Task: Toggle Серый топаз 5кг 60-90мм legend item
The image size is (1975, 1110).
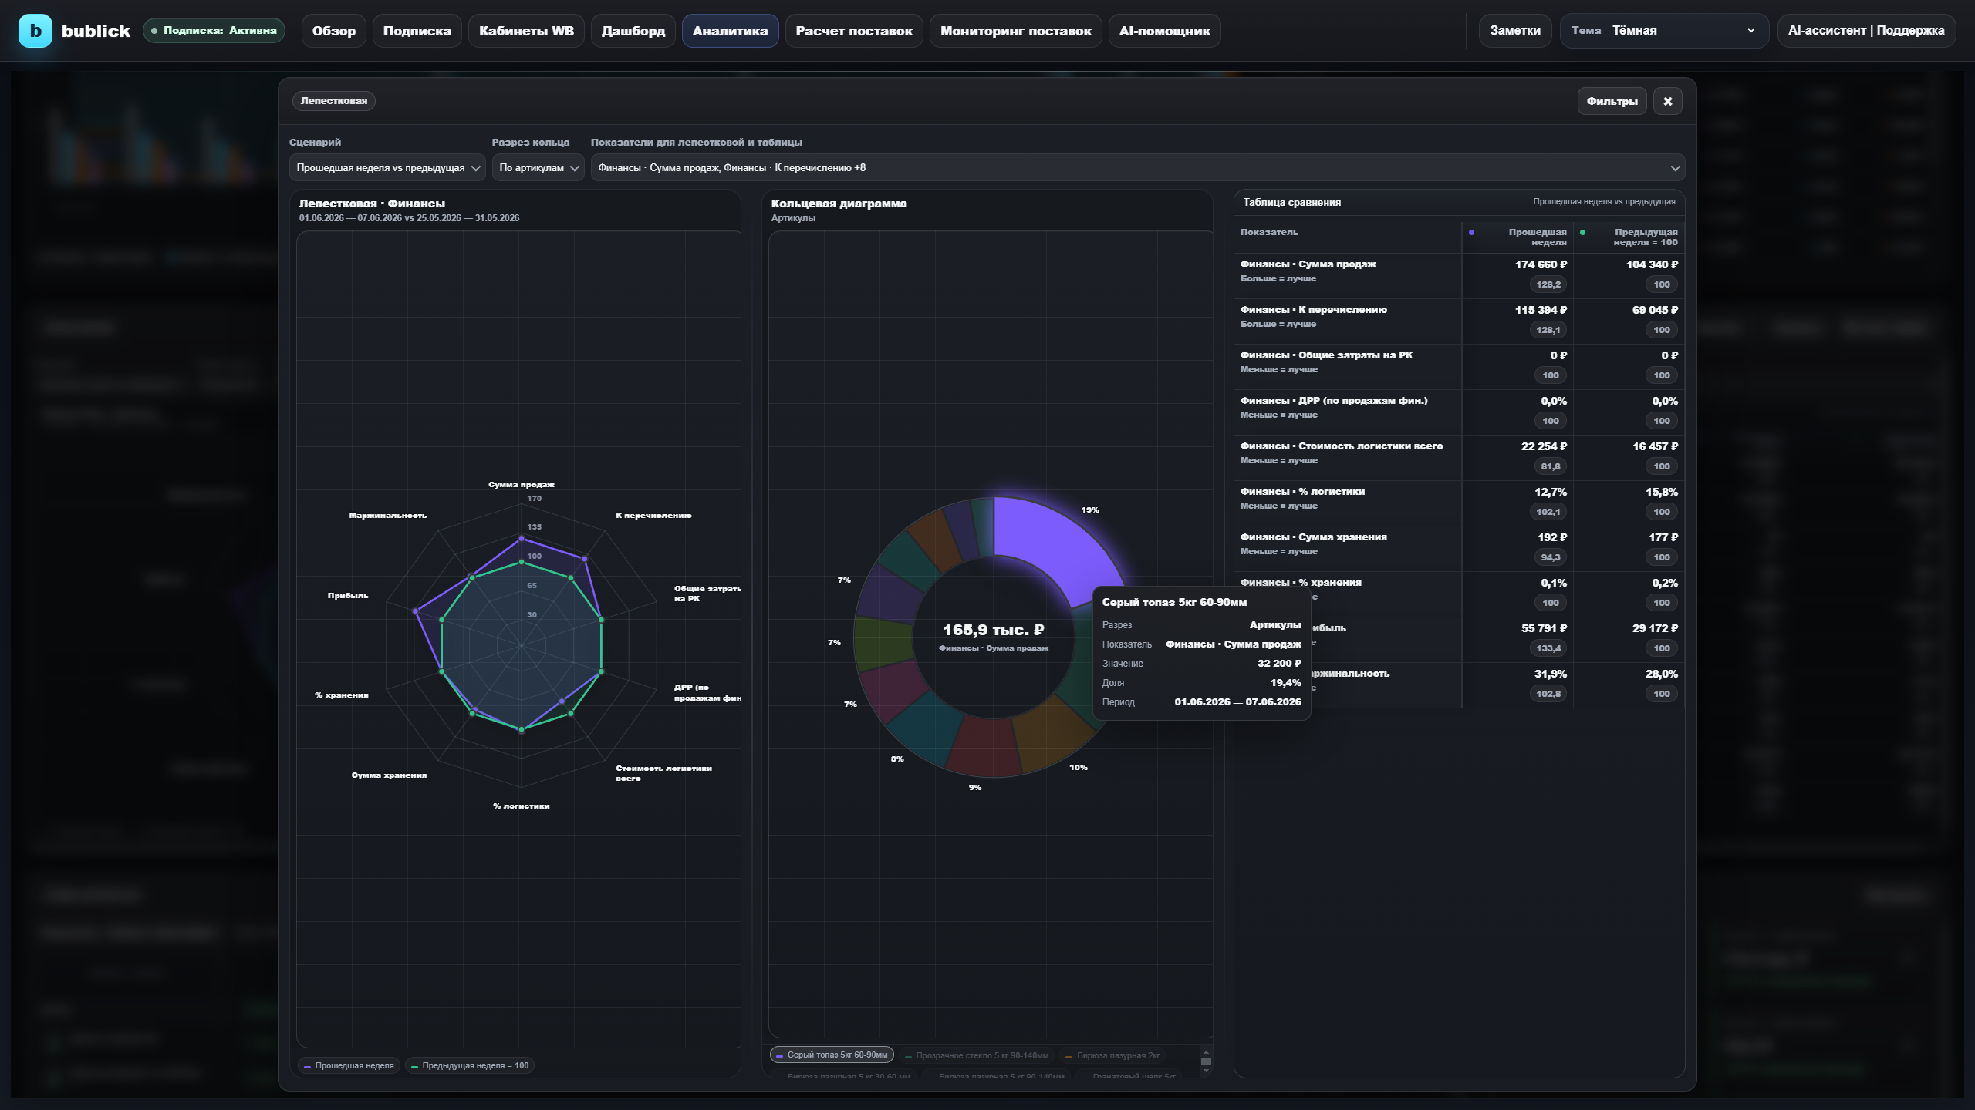Action: (x=832, y=1054)
